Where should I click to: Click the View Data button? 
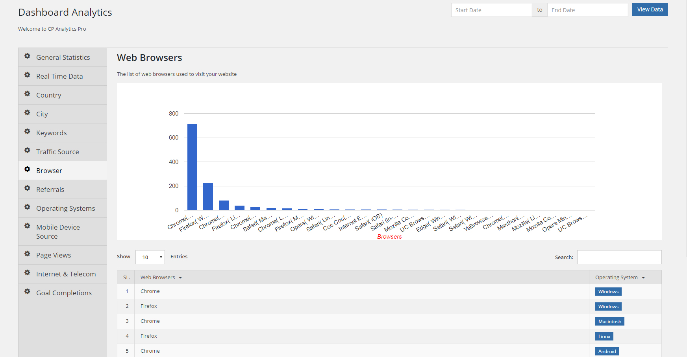pos(650,9)
